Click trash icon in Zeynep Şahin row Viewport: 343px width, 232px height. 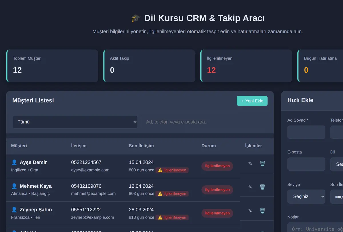[x=262, y=211]
